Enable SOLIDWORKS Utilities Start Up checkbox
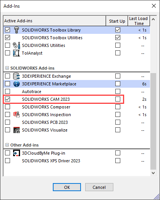 [x=118, y=45]
